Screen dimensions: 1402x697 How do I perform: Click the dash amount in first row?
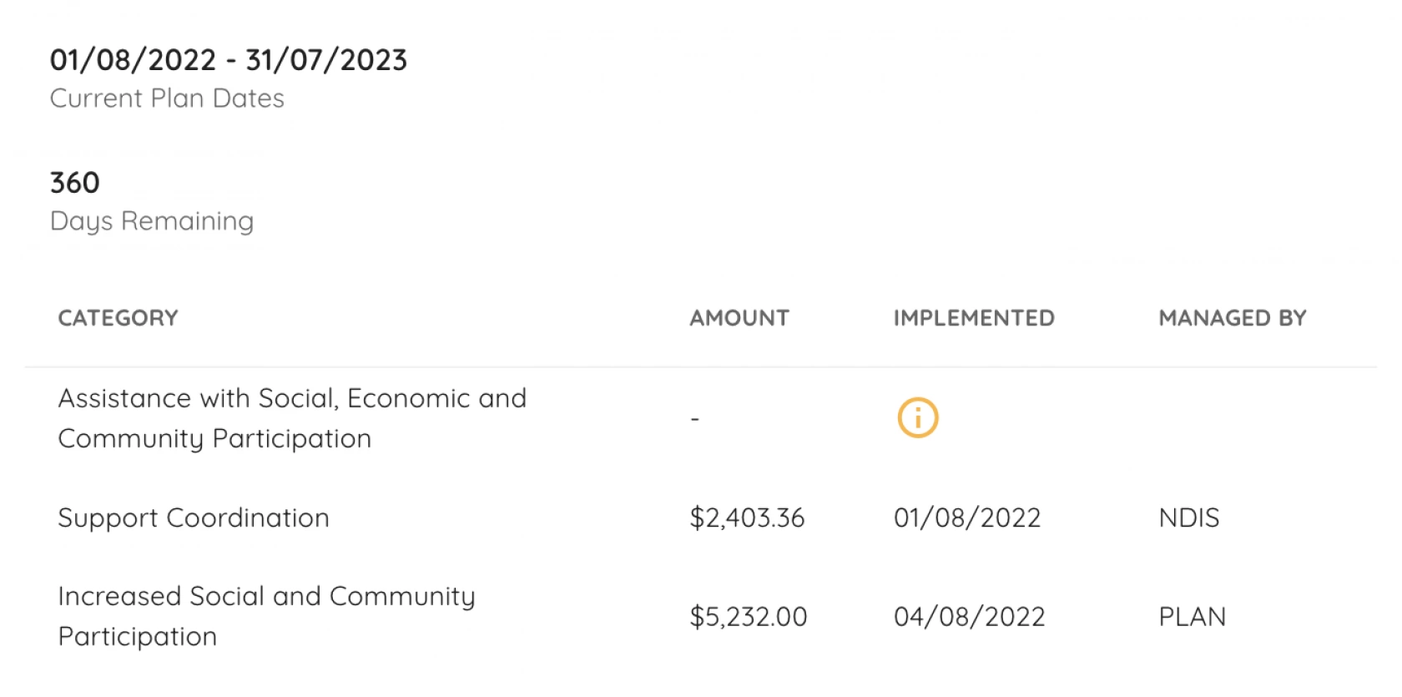point(695,418)
